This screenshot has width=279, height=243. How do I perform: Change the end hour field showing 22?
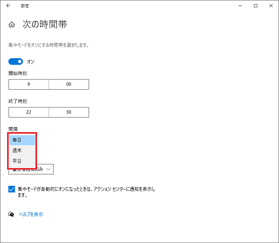pos(28,112)
